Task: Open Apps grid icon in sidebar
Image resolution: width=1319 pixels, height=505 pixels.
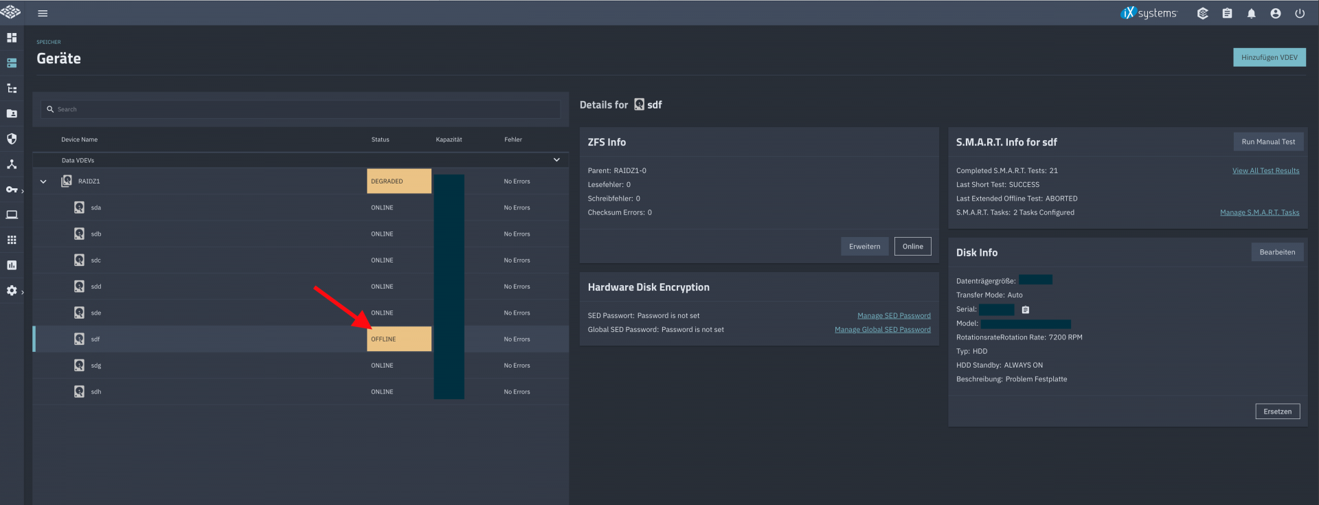Action: pyautogui.click(x=12, y=240)
